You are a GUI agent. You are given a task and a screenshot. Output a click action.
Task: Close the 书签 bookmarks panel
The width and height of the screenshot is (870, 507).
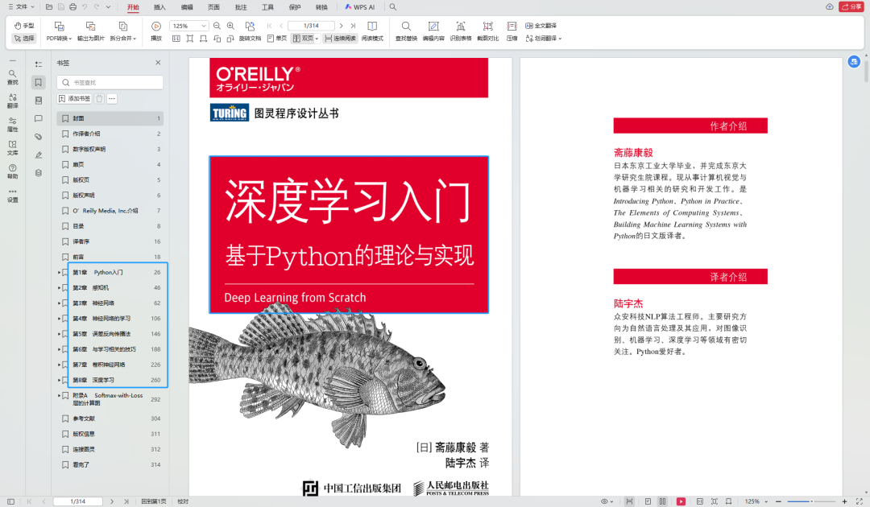coord(158,63)
